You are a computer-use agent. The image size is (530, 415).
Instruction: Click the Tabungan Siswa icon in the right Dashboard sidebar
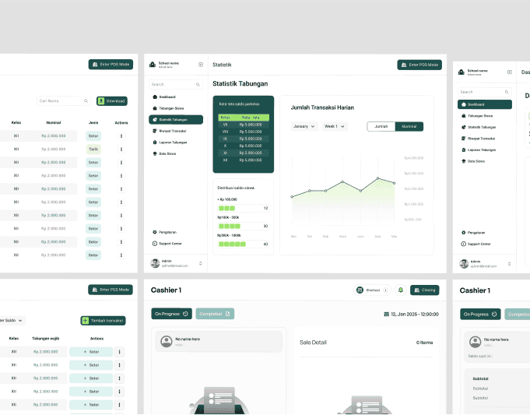463,116
